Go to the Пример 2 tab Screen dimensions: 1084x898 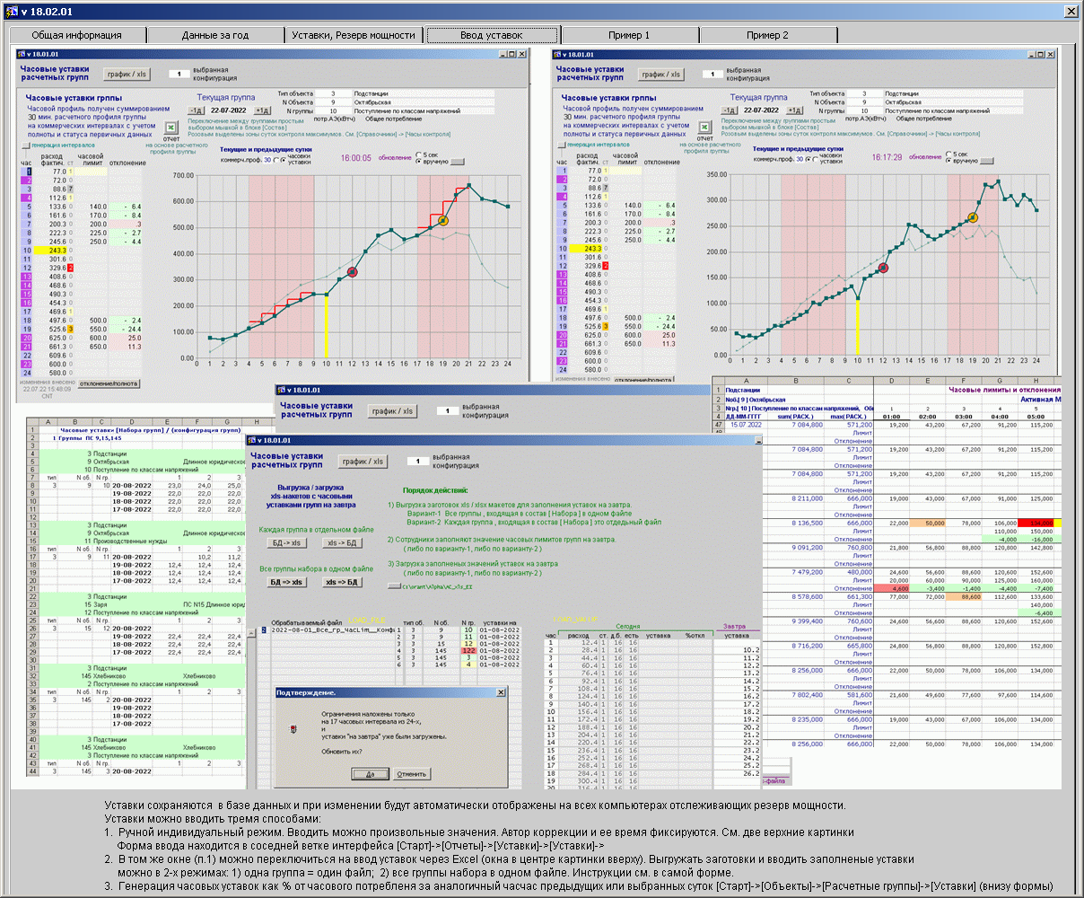767,35
